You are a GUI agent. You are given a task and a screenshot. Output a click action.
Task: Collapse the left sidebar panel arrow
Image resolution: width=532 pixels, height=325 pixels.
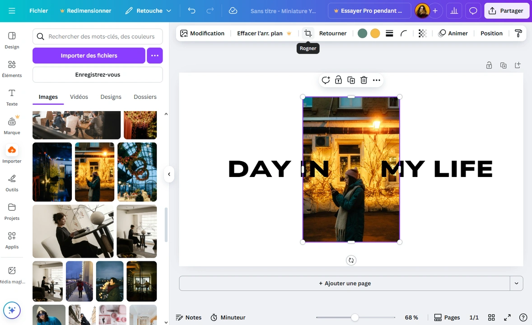pyautogui.click(x=169, y=174)
